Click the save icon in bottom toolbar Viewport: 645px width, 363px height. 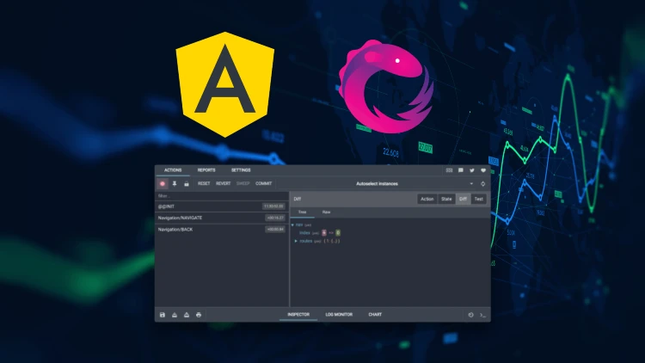pyautogui.click(x=163, y=315)
